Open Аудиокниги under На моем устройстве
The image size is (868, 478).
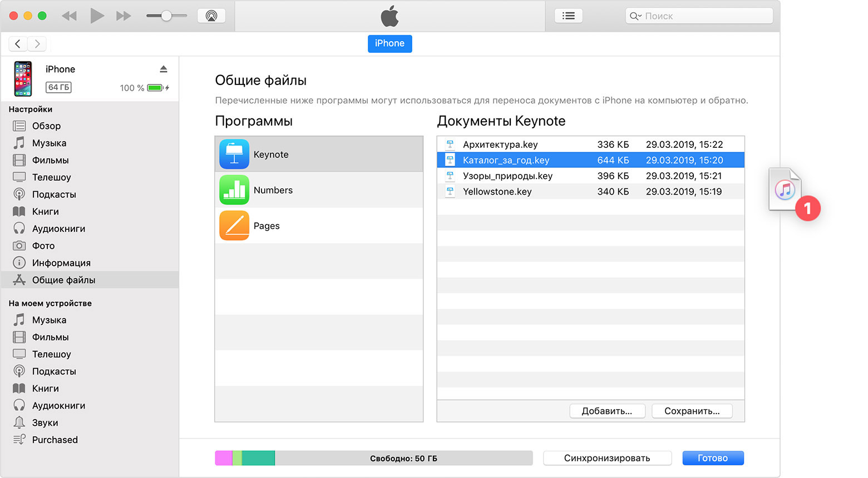[90, 406]
